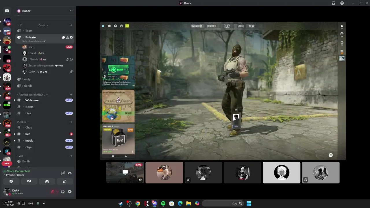
Task: Open the Clips text channel
Action: click(45, 147)
